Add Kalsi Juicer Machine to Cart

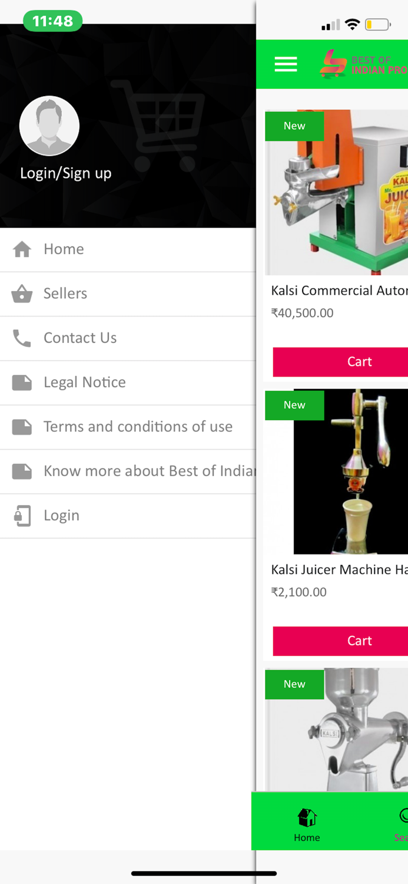[340, 641]
